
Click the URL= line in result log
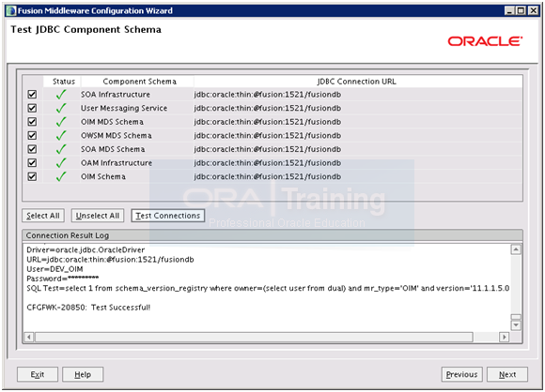pos(110,260)
